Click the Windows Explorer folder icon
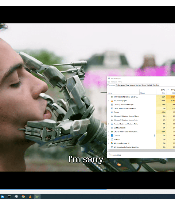 click(x=112, y=143)
